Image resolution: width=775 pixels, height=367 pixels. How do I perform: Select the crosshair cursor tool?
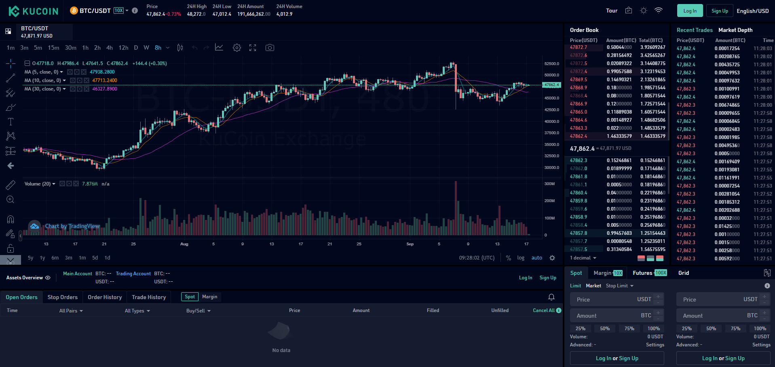point(11,63)
